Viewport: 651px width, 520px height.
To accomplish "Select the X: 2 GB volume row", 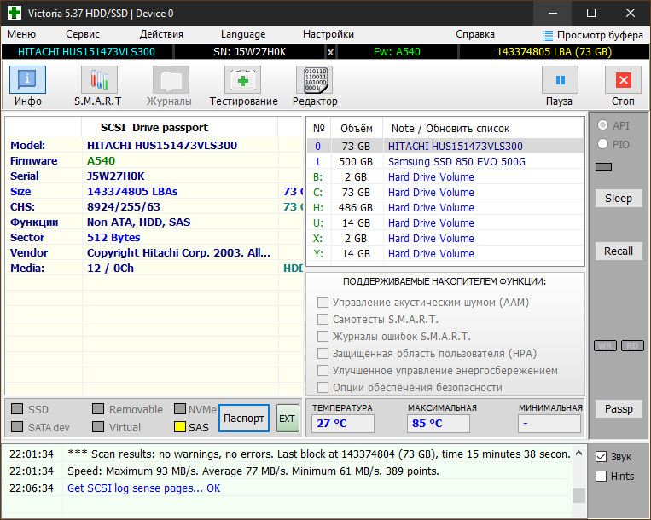I will coord(445,238).
